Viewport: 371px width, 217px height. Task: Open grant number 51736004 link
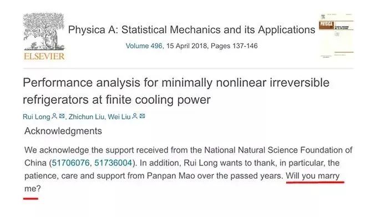pos(113,163)
